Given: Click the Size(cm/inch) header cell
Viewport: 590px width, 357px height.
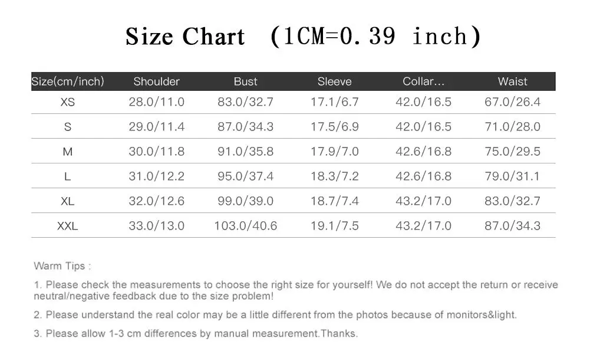Looking at the screenshot, I should click(x=68, y=81).
